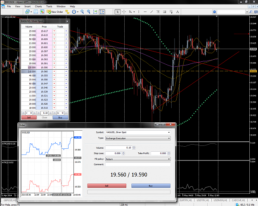Viewport: 258px width, 206px height.
Task: Adjust the Stop Loss spinner arrows
Action: 123,153
